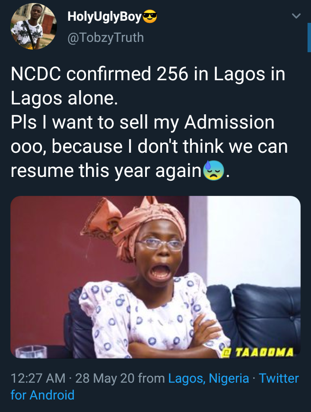Viewport: 311px width, 412px height.
Task: Expand the tweet options chevron
Action: point(296,16)
